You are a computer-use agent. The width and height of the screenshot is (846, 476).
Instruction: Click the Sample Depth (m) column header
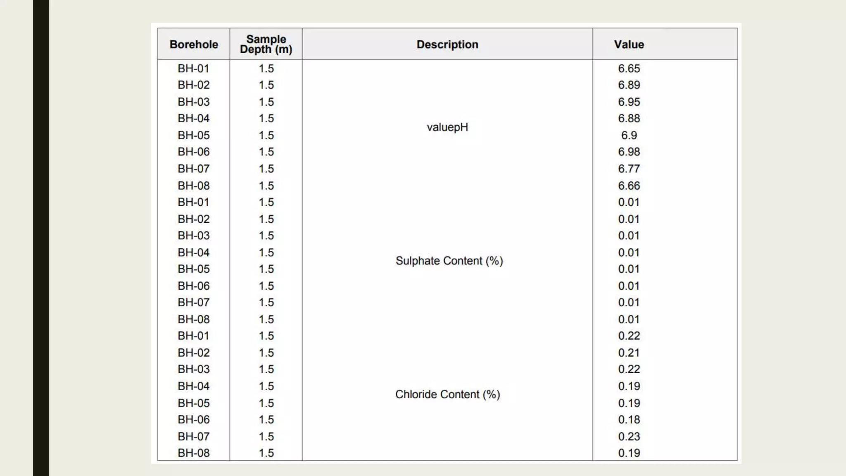pyautogui.click(x=266, y=44)
